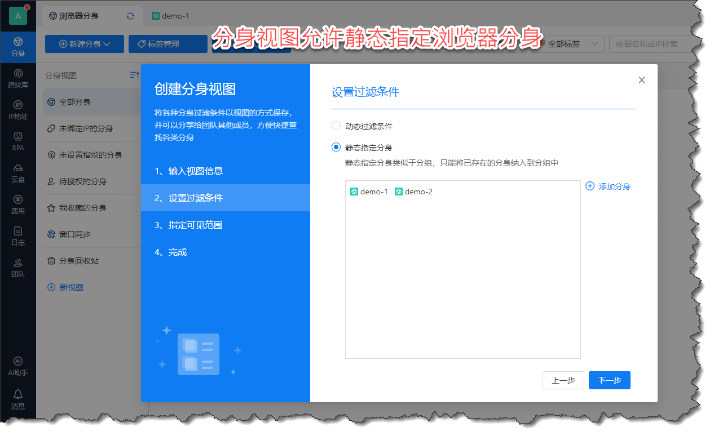Open the 日志 logs sidebar icon
This screenshot has width=714, height=436.
pyautogui.click(x=18, y=235)
